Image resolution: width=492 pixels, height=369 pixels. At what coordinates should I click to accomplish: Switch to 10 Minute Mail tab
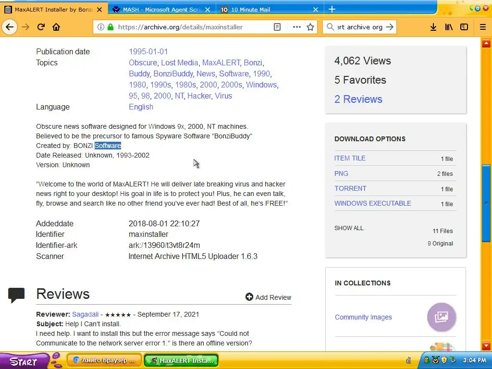pyautogui.click(x=270, y=10)
